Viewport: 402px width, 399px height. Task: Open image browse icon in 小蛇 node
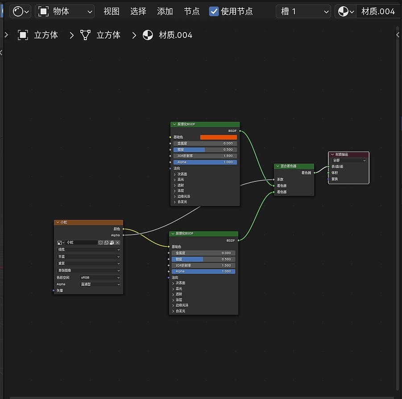click(x=61, y=243)
